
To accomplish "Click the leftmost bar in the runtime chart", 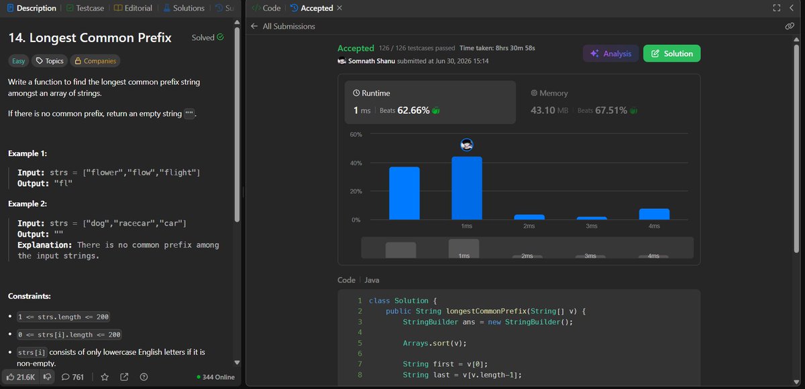I will (405, 193).
